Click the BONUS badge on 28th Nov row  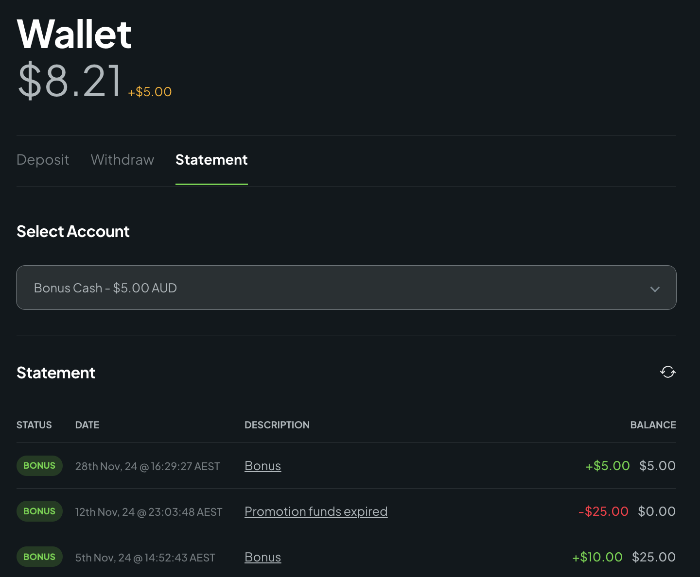39,466
